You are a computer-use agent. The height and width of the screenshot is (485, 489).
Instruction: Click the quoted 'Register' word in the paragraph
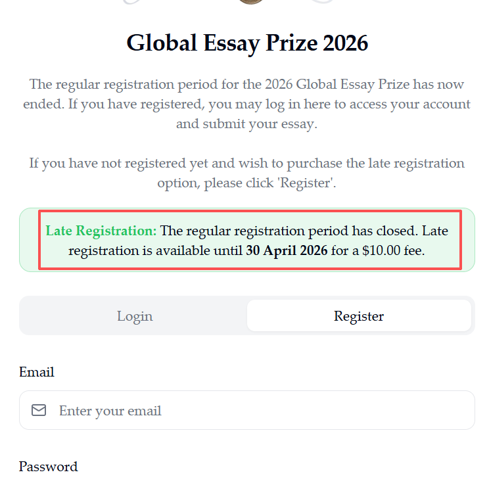pyautogui.click(x=306, y=183)
